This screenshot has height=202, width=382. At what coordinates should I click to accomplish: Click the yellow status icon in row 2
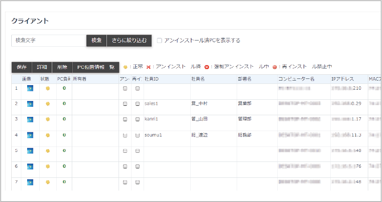48,104
